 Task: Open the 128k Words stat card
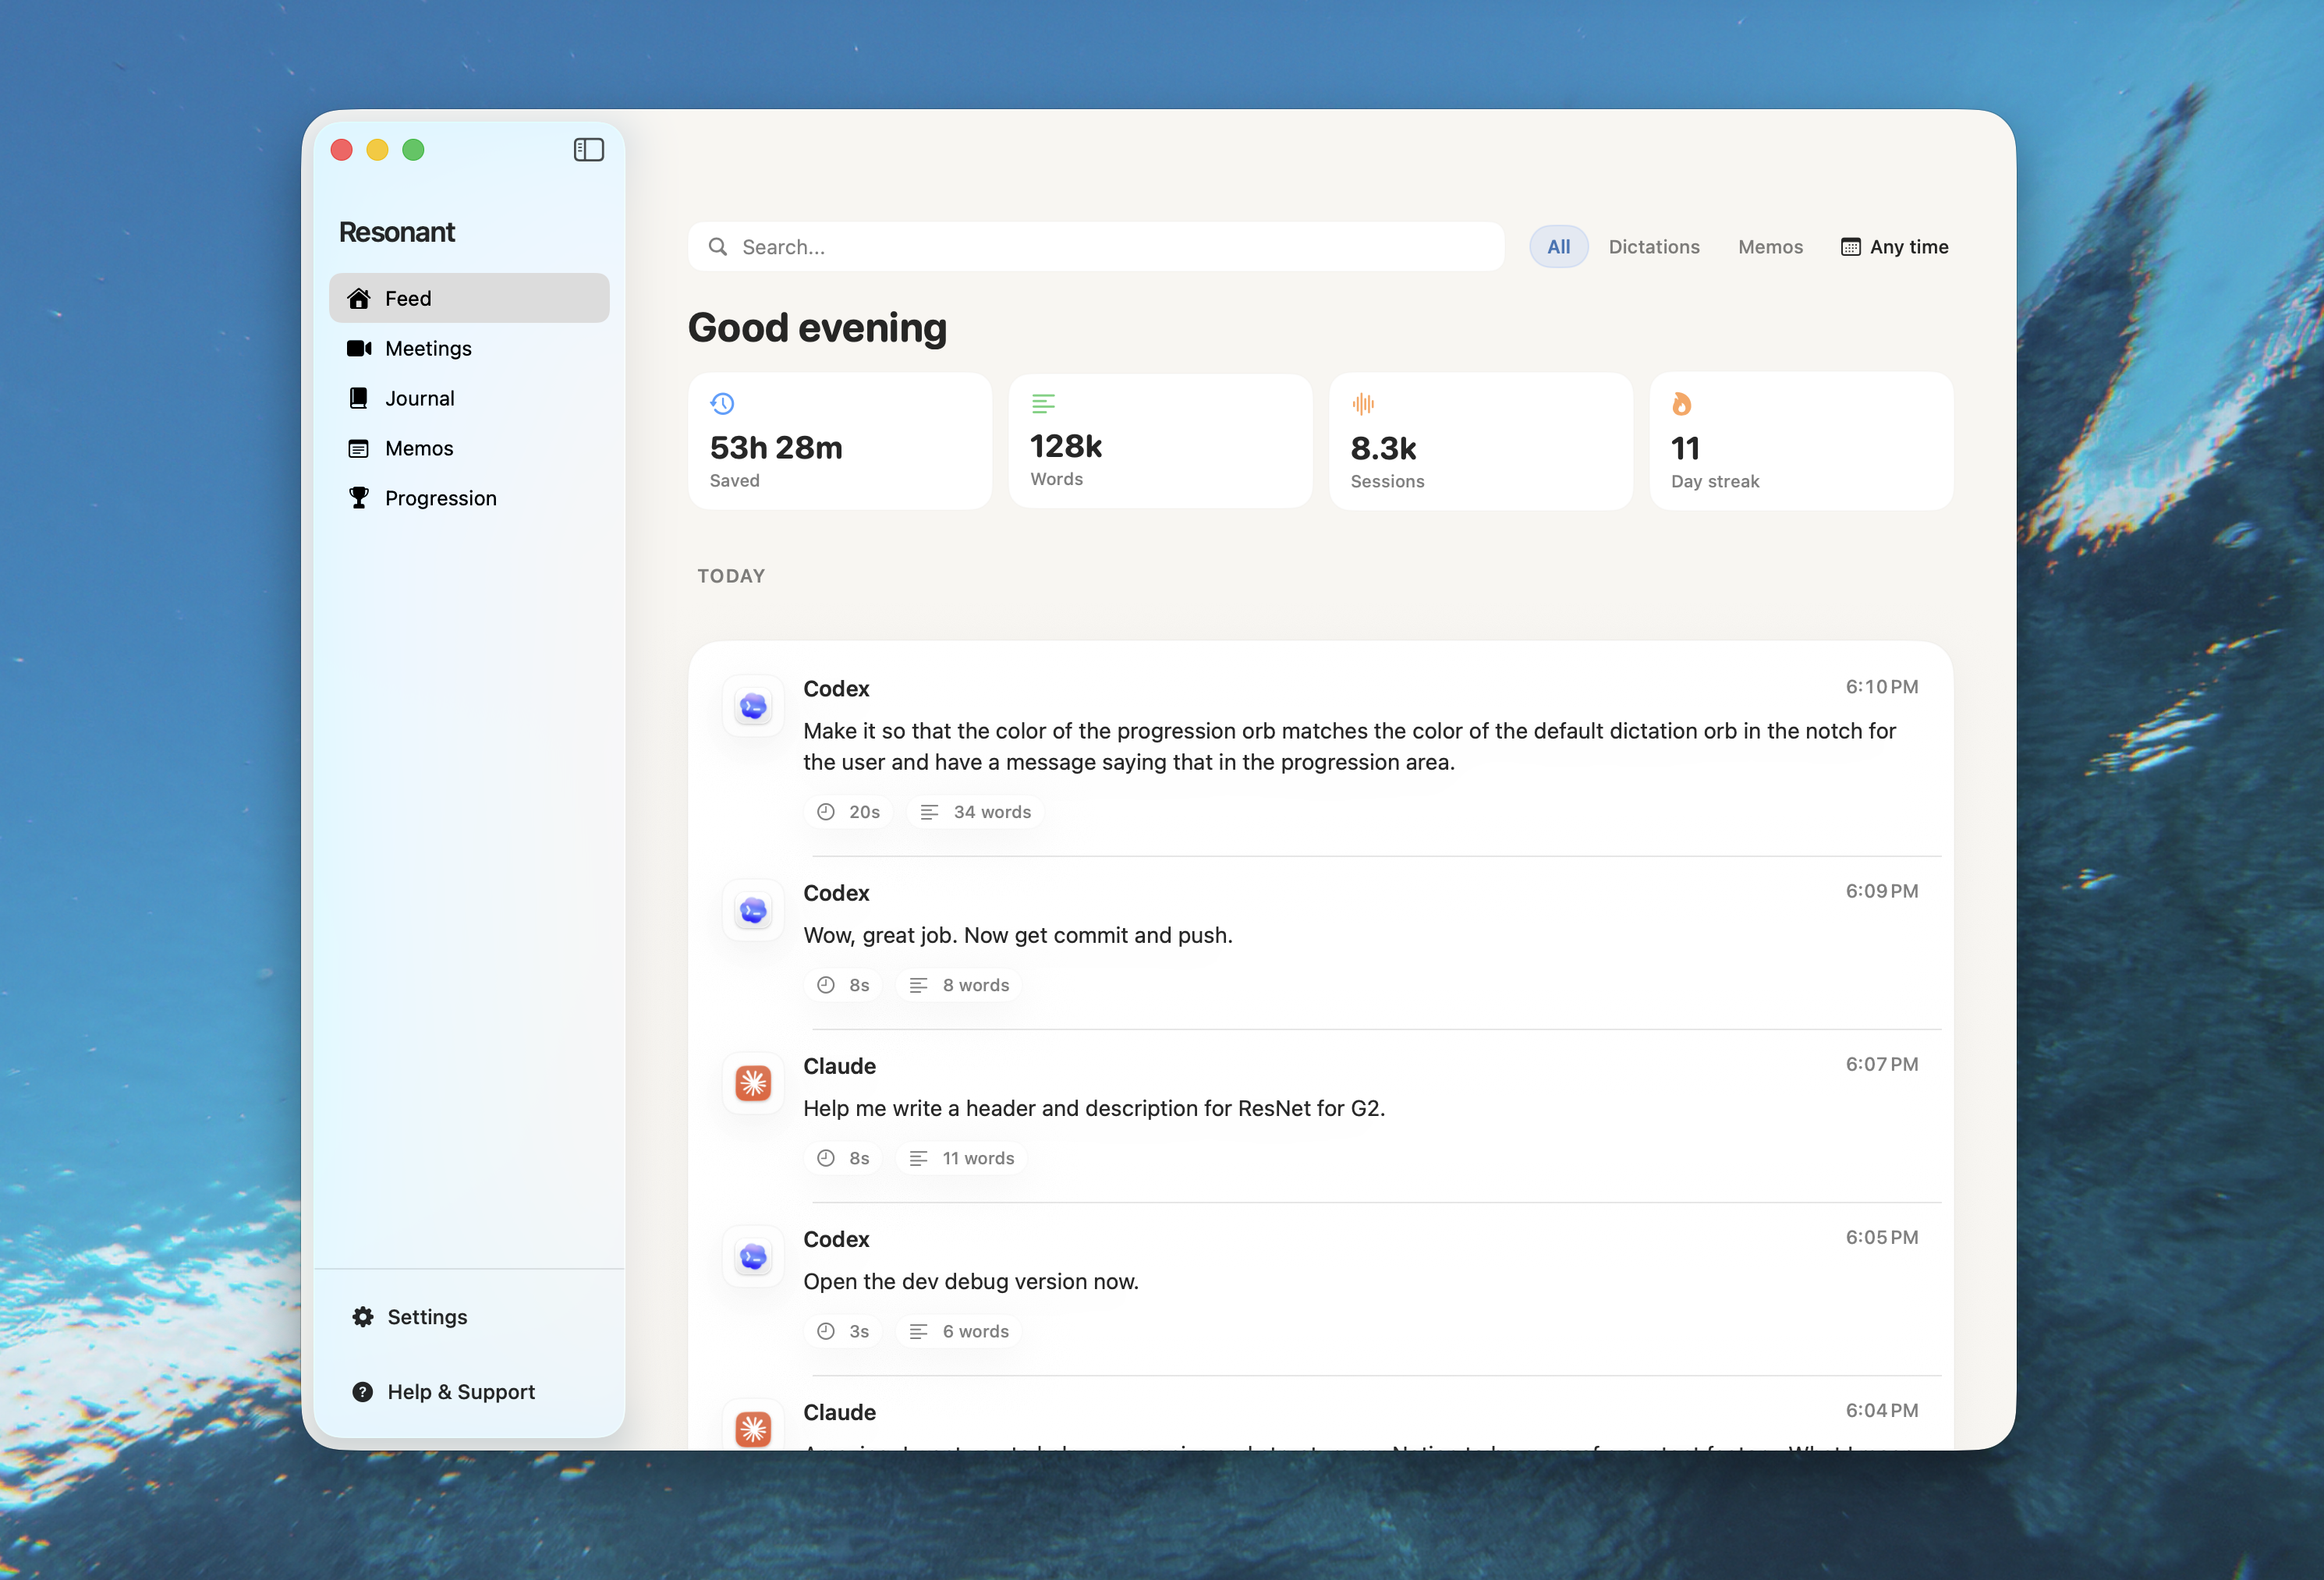(1159, 441)
